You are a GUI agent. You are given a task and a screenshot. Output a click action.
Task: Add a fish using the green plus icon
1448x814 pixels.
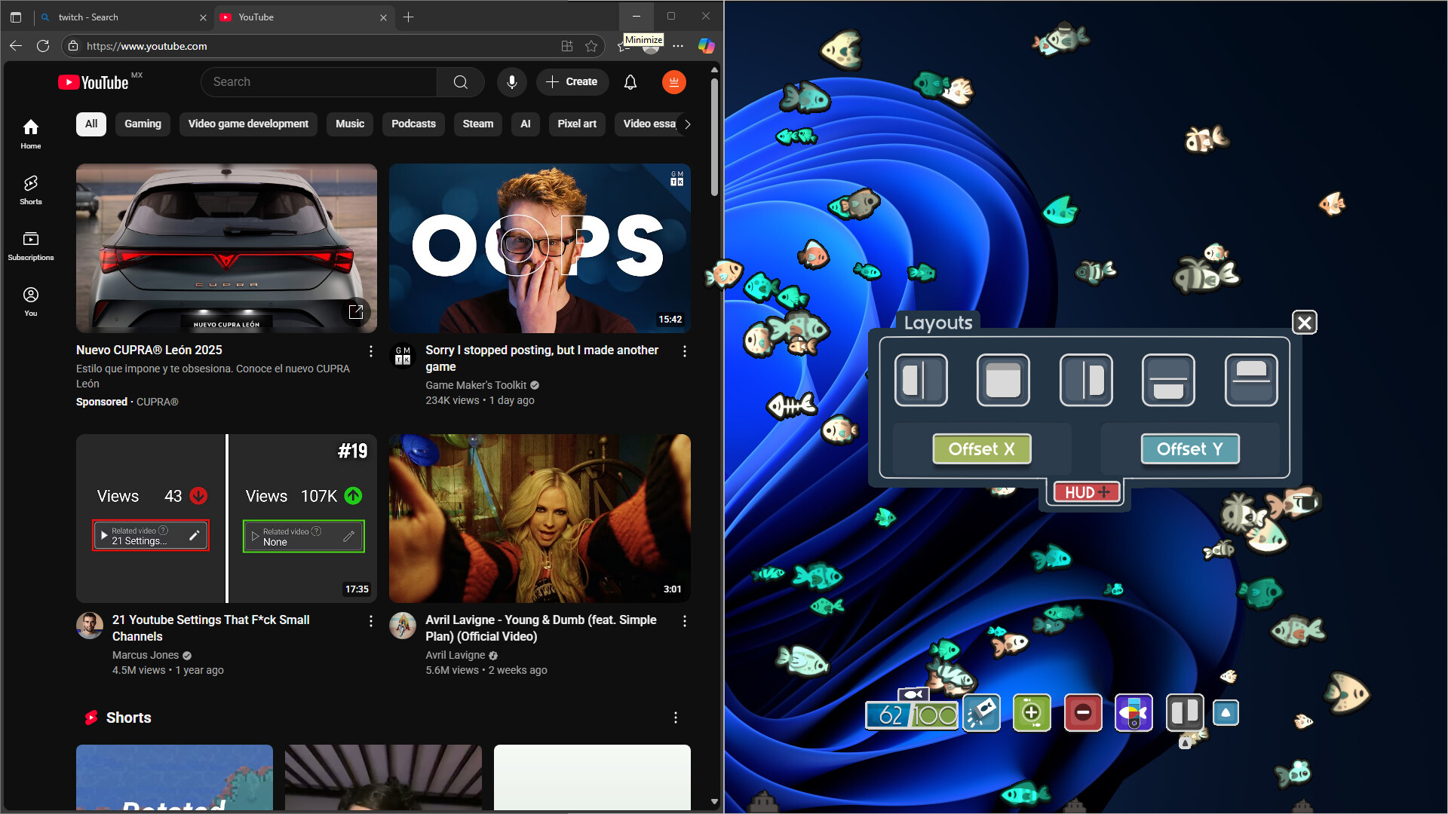[1032, 712]
